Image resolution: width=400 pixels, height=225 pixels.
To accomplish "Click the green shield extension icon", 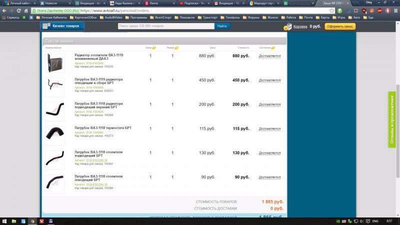I will 340,10.
